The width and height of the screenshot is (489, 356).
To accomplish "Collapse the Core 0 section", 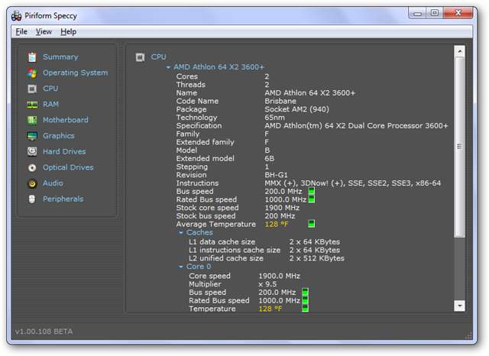I will [x=180, y=267].
